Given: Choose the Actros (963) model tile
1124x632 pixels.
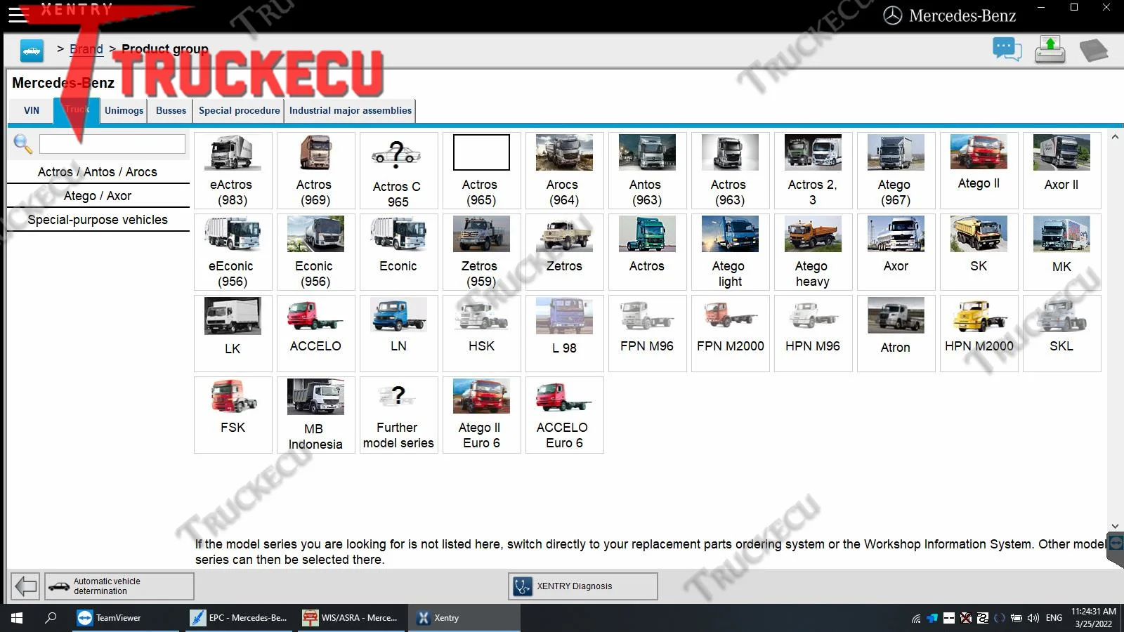Looking at the screenshot, I should pyautogui.click(x=730, y=171).
